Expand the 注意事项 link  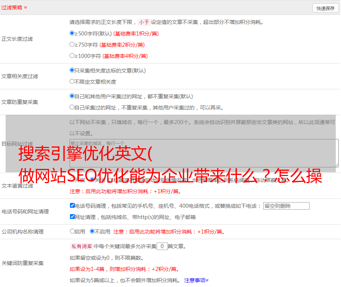196,280
